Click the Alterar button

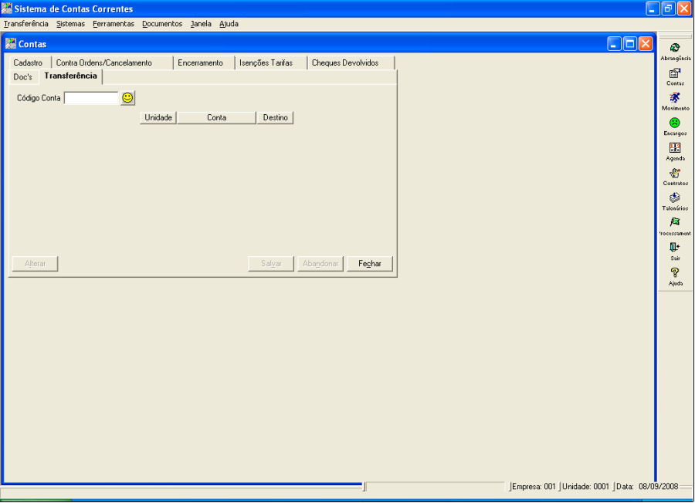click(35, 263)
